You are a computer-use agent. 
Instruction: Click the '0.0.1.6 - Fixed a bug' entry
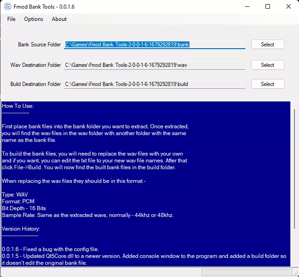tap(50, 249)
